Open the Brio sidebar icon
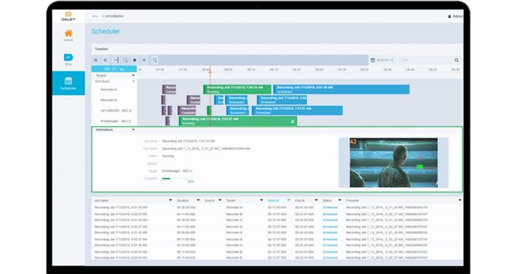The image size is (519, 274). point(68,58)
